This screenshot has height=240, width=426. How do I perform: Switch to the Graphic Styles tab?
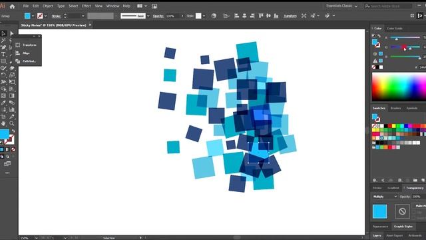tap(403, 227)
